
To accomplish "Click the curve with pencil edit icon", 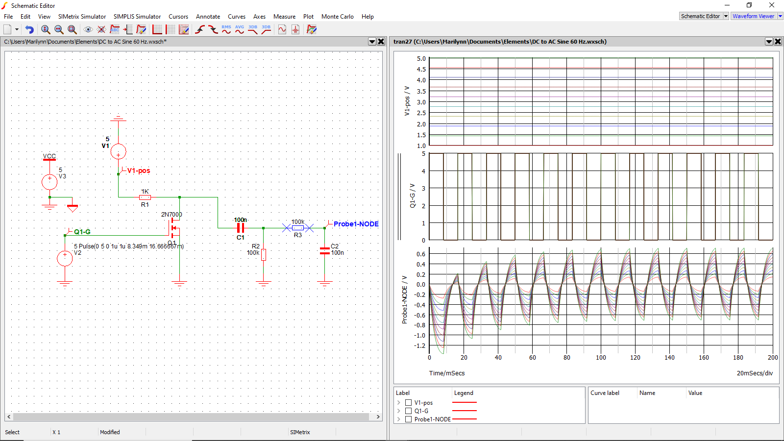I will tap(141, 29).
